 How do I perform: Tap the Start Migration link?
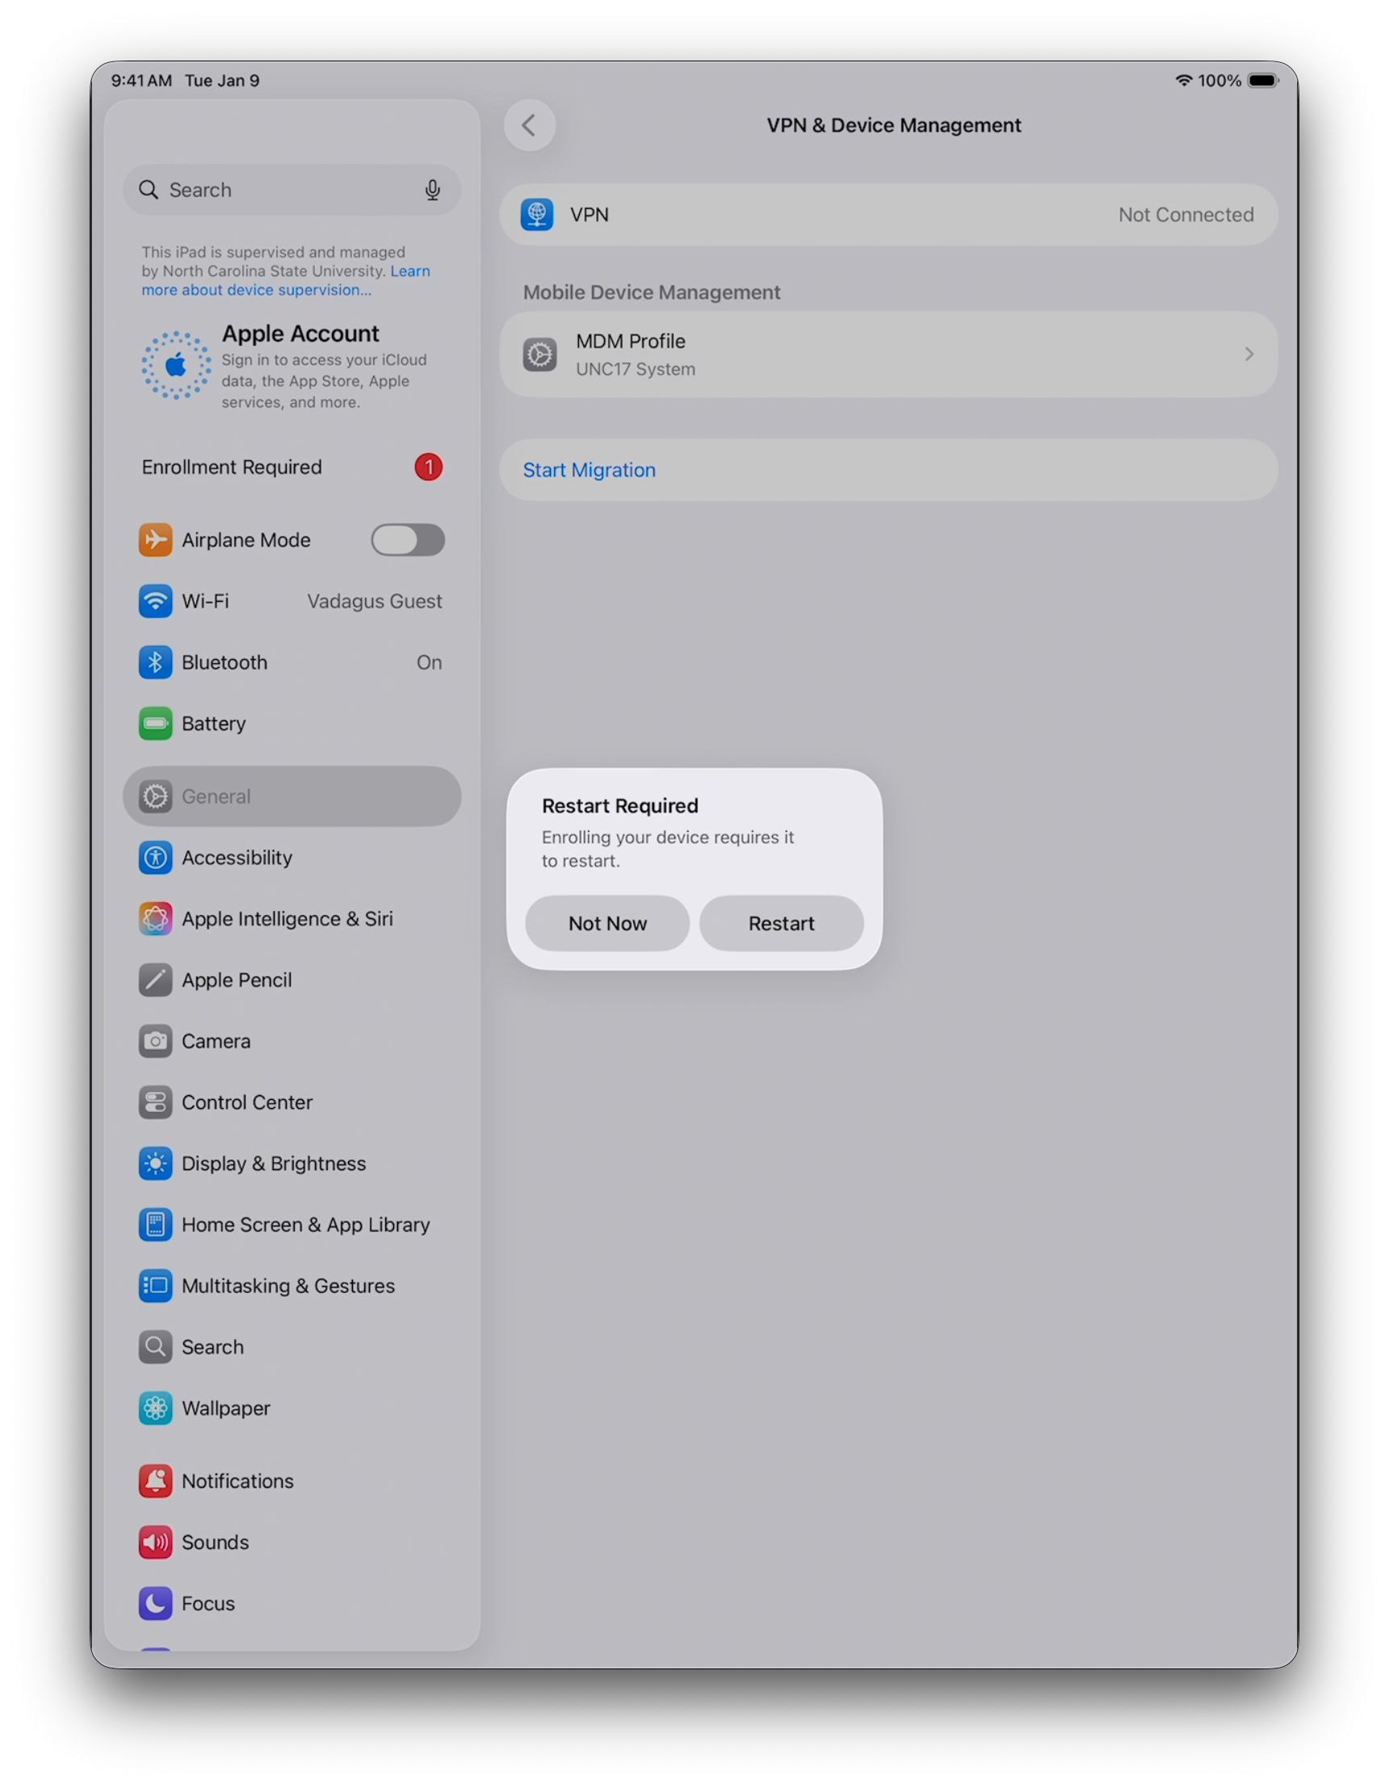click(x=590, y=471)
